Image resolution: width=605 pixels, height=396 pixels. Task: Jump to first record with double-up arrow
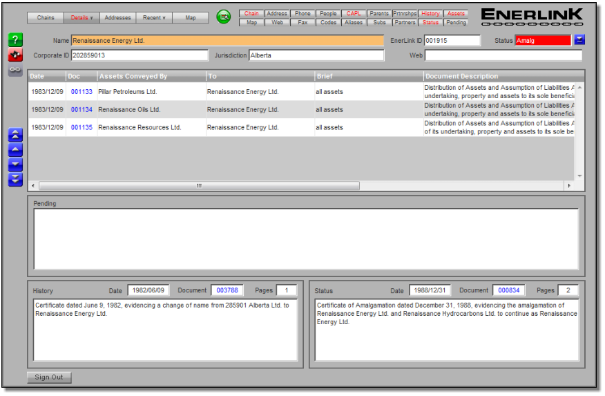15,135
